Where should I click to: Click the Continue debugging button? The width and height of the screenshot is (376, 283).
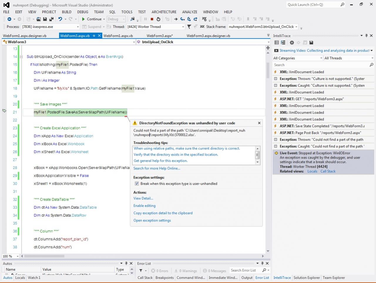91,19
